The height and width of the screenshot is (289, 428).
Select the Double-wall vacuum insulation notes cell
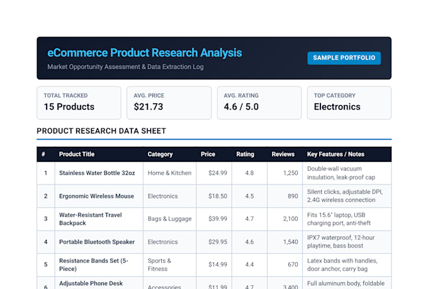pos(347,173)
